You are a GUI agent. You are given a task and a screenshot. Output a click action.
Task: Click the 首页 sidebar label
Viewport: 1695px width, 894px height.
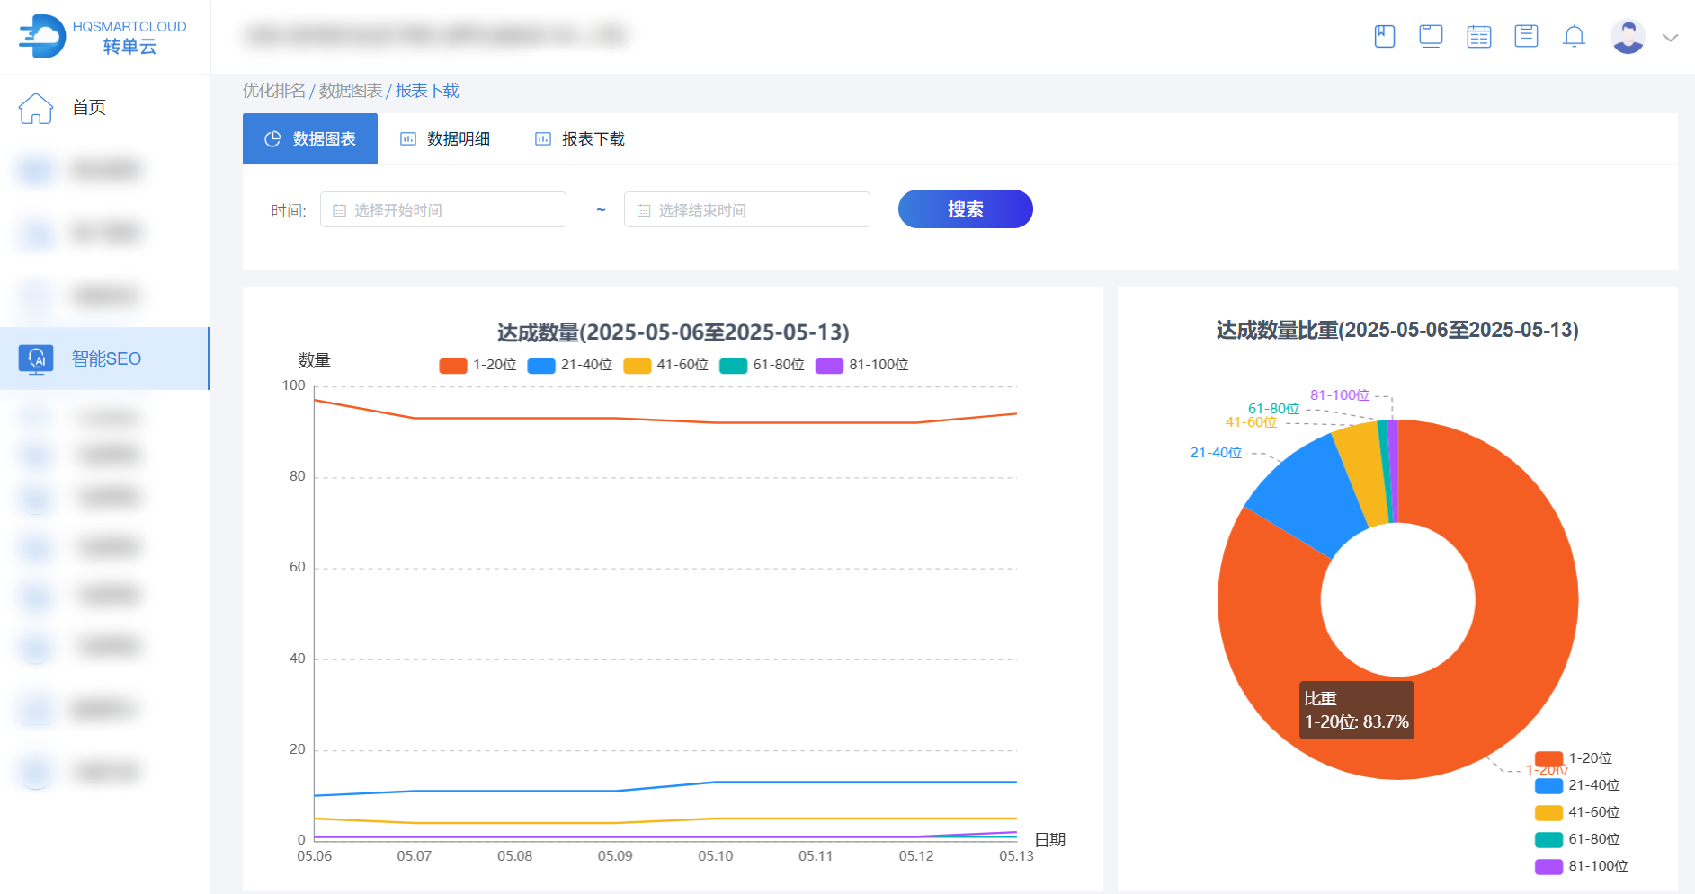[89, 108]
